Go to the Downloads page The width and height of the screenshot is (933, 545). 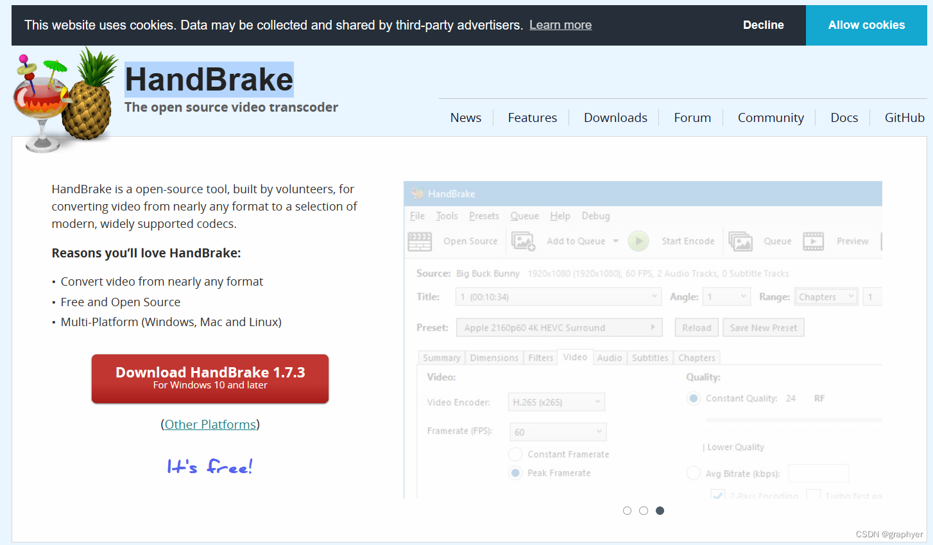[x=615, y=117]
